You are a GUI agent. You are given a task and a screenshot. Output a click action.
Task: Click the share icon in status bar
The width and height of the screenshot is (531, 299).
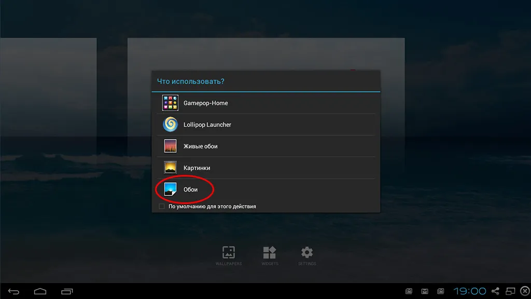pos(495,291)
